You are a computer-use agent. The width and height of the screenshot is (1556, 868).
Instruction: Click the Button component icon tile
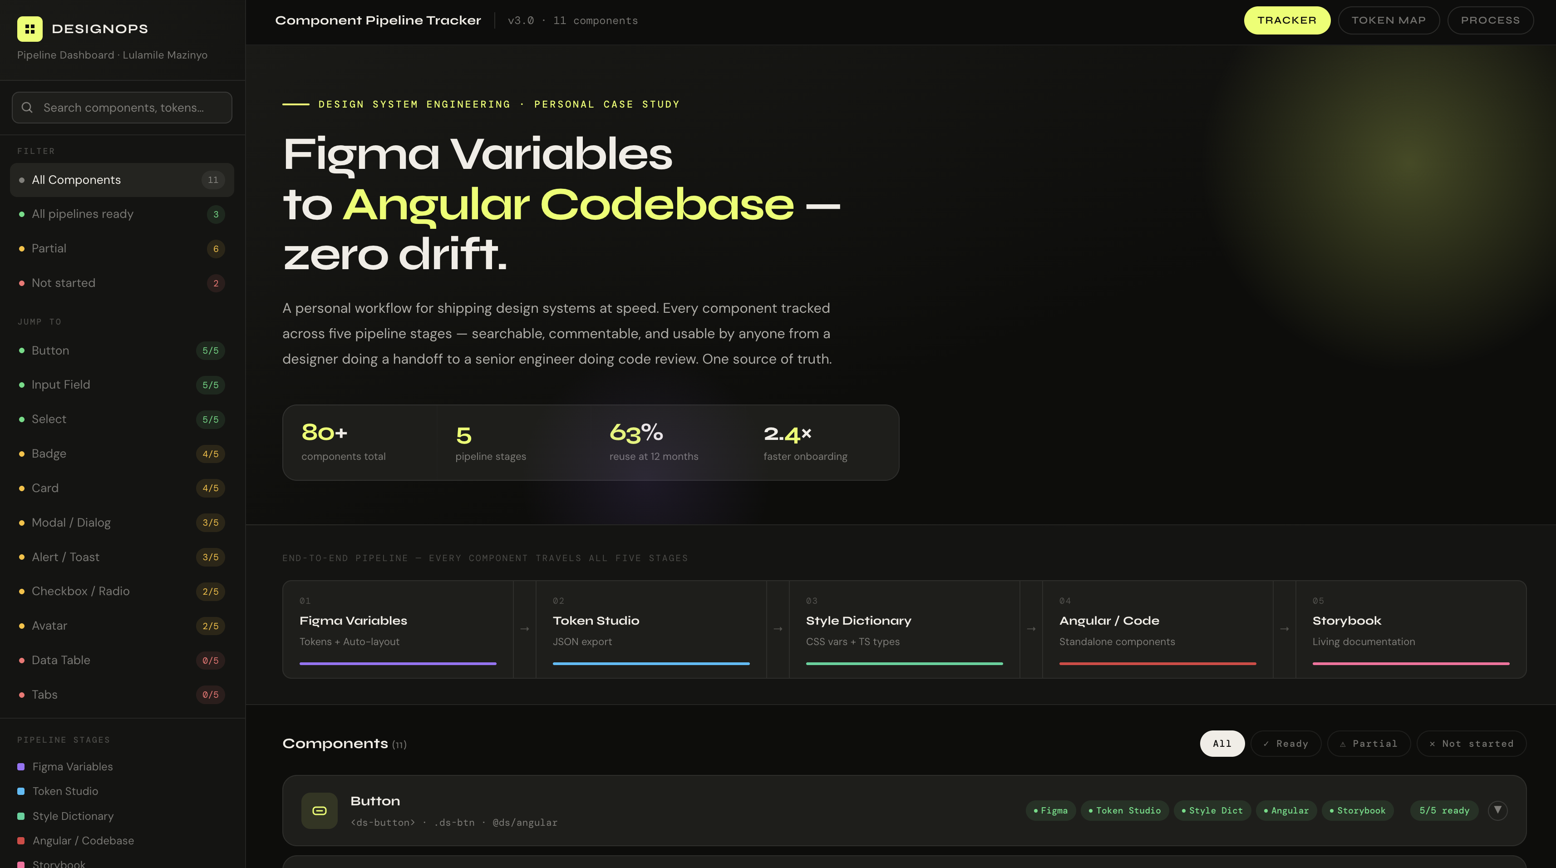tap(320, 811)
